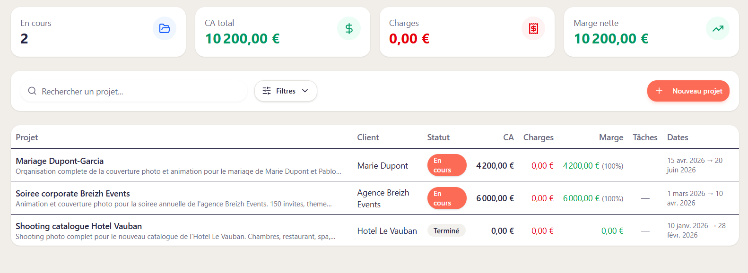Click the blue folder icon on the En cours card
The width and height of the screenshot is (748, 273).
[x=164, y=29]
